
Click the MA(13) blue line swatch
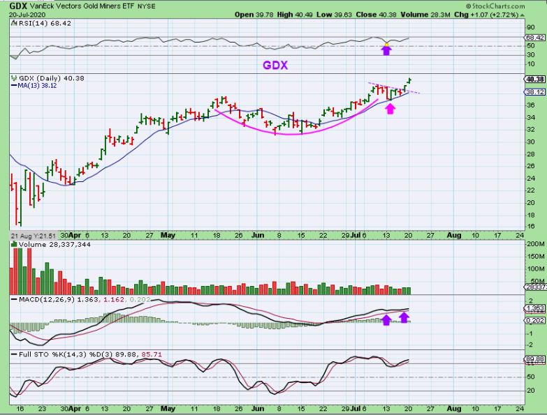point(14,86)
